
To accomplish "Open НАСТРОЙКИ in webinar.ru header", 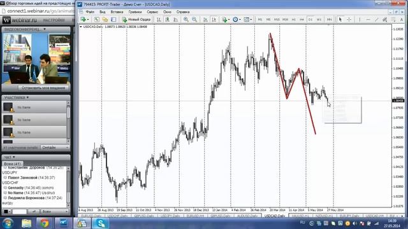I will pyautogui.click(x=54, y=20).
